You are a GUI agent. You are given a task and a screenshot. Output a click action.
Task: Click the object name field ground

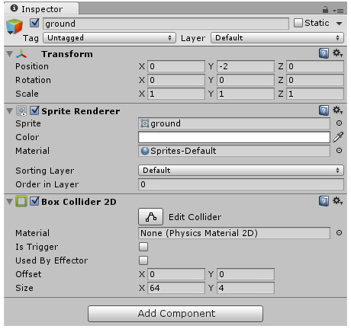[166, 24]
